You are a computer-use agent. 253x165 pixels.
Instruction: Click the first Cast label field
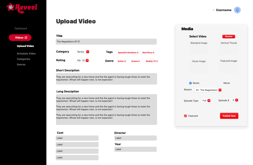[x=77, y=138]
